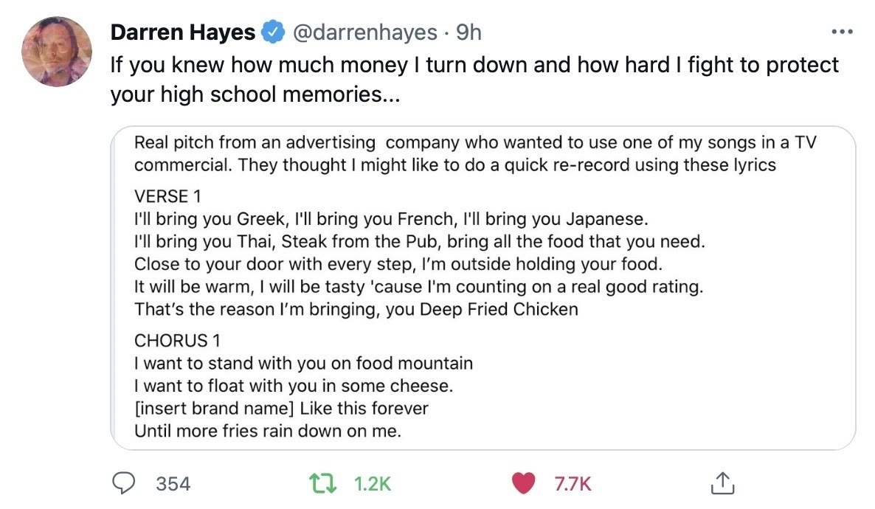The height and width of the screenshot is (509, 875).
Task: Open Darren Hayes profile picture
Action: pyautogui.click(x=55, y=50)
